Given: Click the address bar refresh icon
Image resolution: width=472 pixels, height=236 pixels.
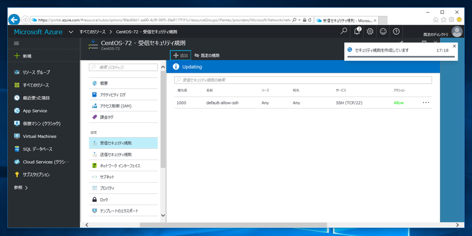Looking at the screenshot, I should [x=310, y=20].
